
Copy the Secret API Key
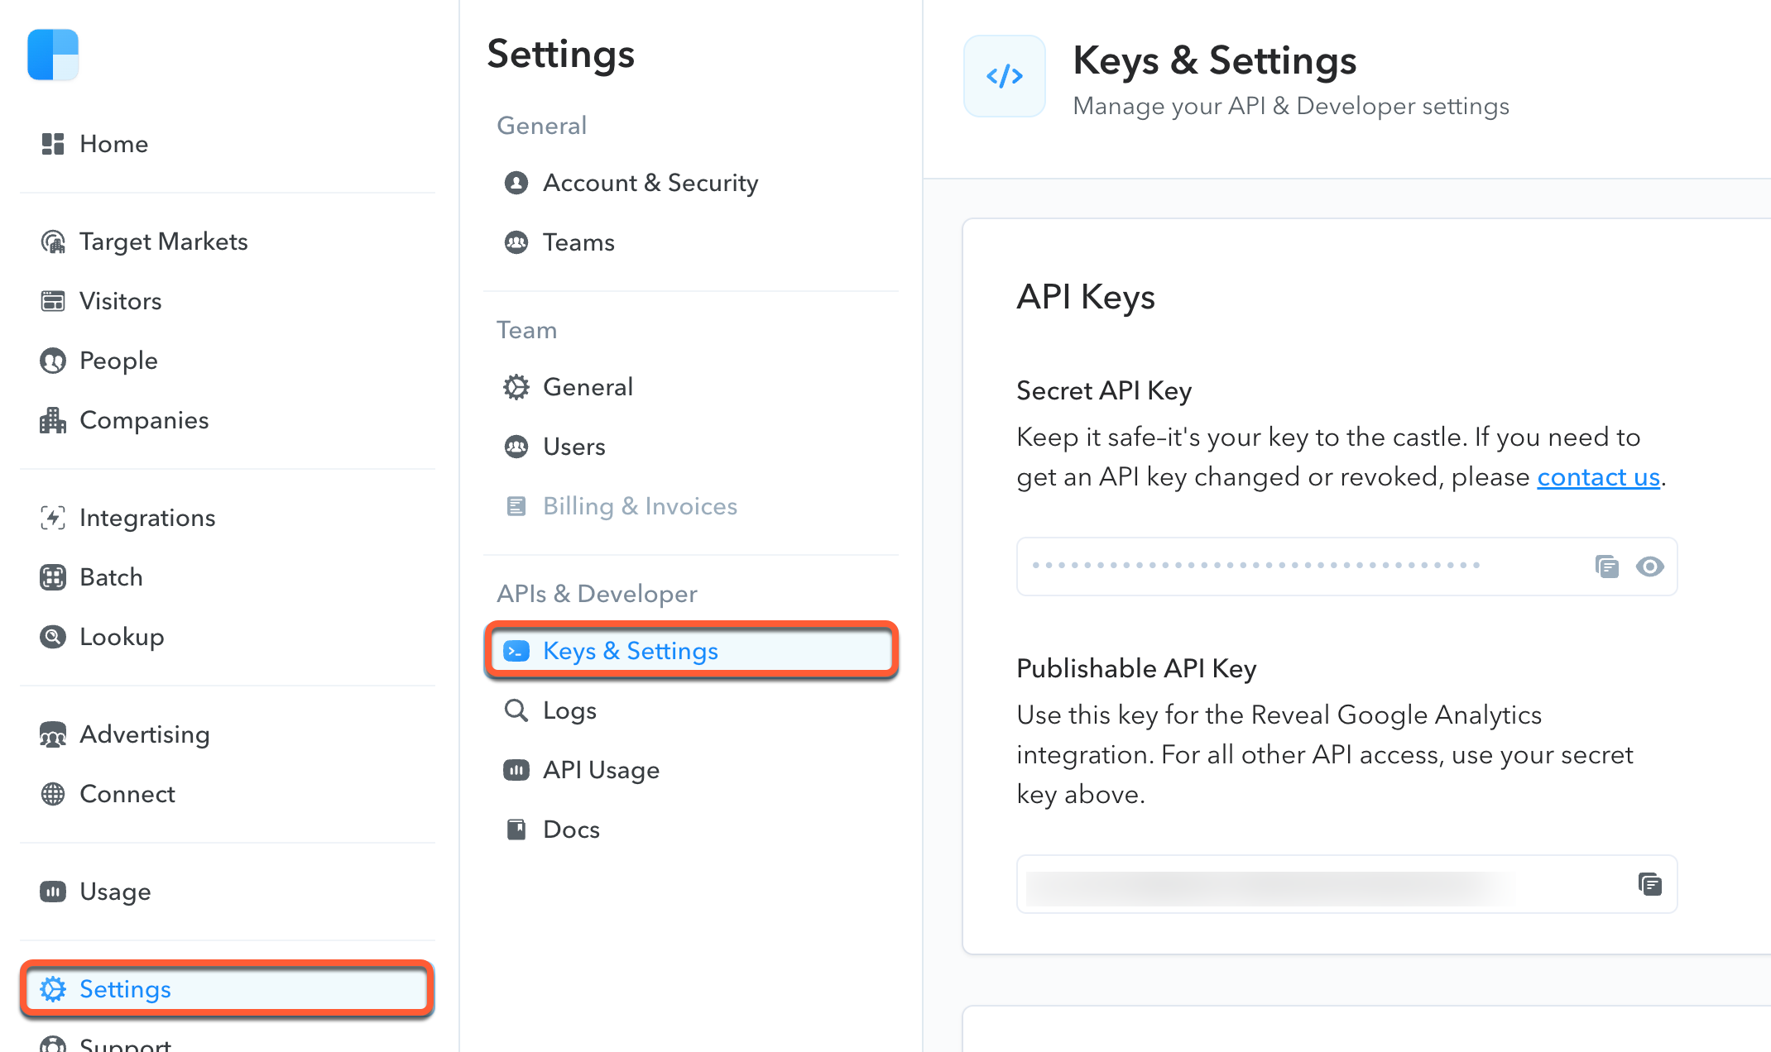point(1606,567)
